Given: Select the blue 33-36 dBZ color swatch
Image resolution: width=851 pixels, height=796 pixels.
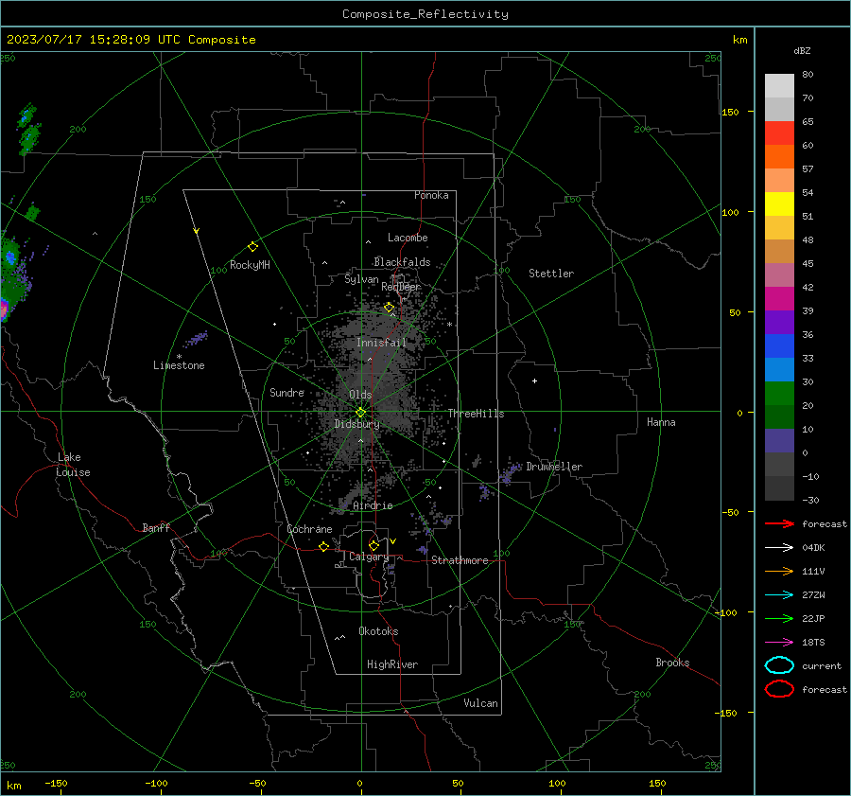Looking at the screenshot, I should [779, 346].
